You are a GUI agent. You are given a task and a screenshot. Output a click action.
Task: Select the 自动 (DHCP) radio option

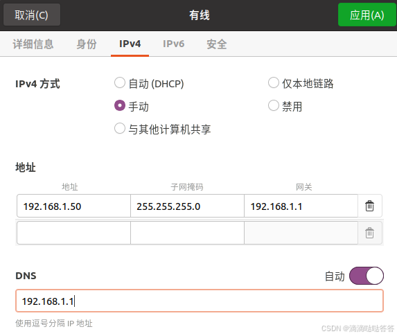click(119, 83)
